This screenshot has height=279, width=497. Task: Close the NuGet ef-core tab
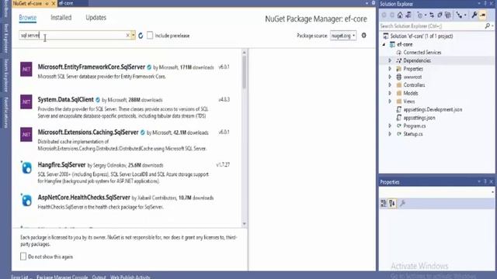[54, 3]
